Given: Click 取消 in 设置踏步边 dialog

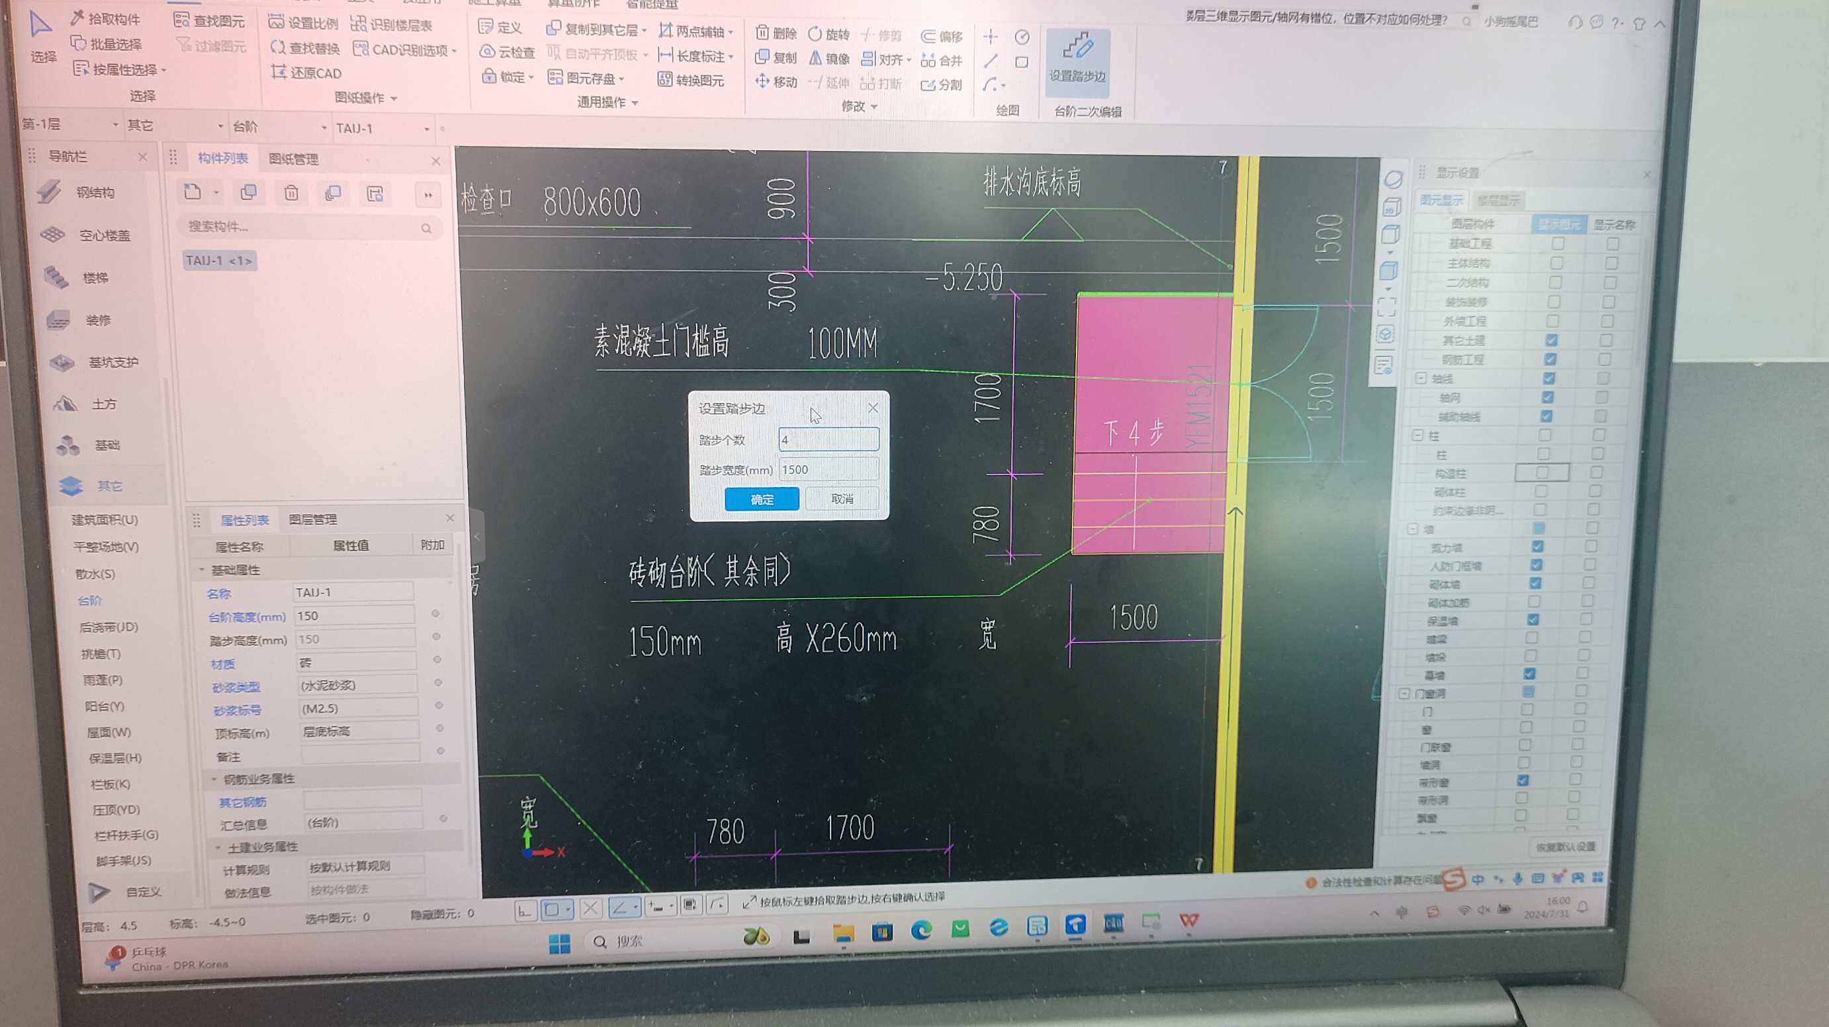Looking at the screenshot, I should click(x=842, y=498).
